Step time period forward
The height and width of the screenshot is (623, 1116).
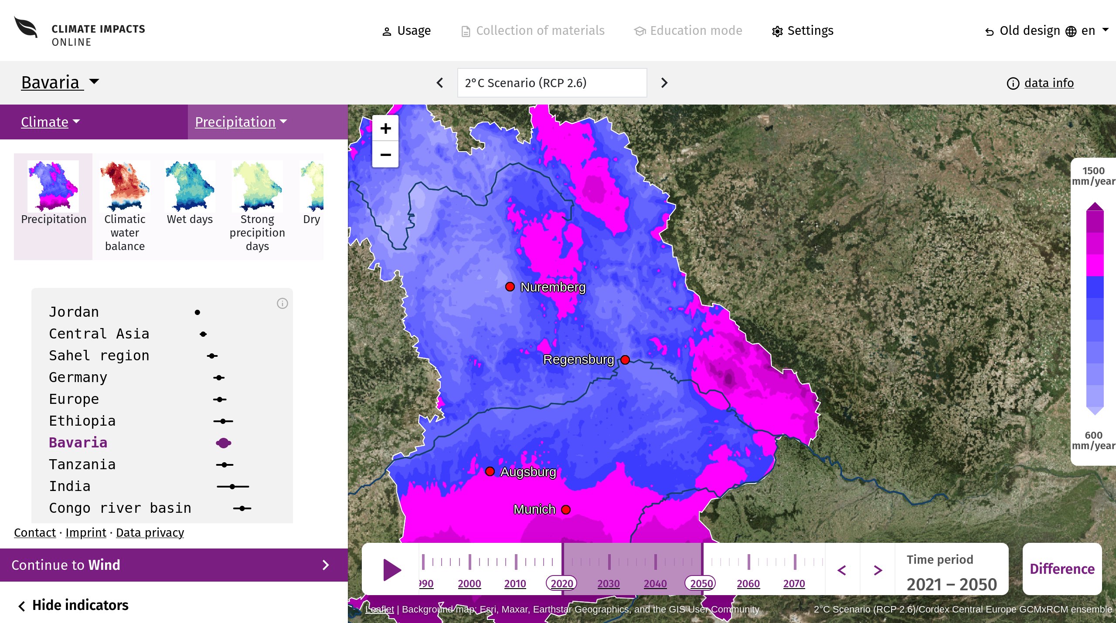click(878, 570)
